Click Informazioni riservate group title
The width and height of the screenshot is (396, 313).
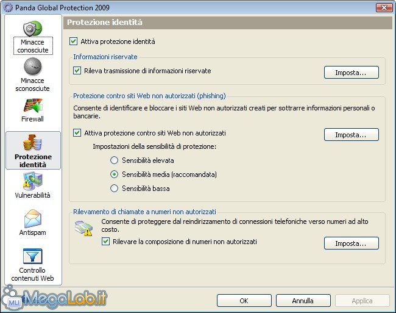tap(105, 57)
